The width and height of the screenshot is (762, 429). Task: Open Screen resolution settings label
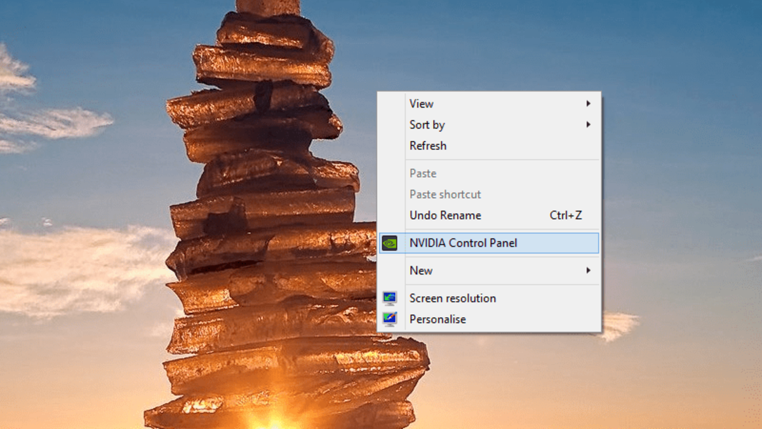tap(453, 298)
